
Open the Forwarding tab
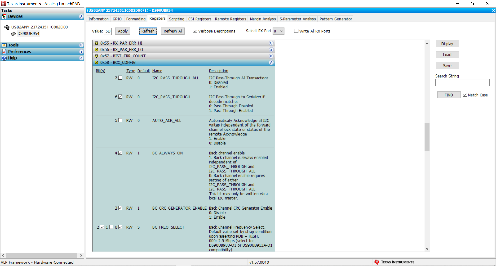click(x=136, y=19)
